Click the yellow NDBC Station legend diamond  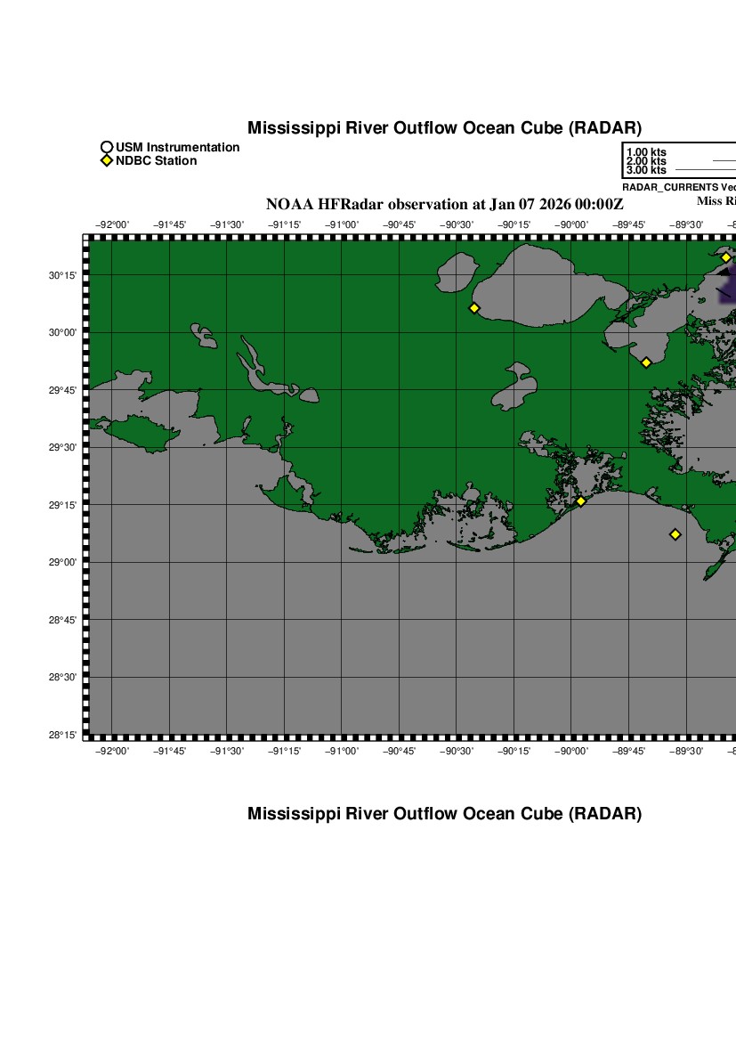coord(107,161)
